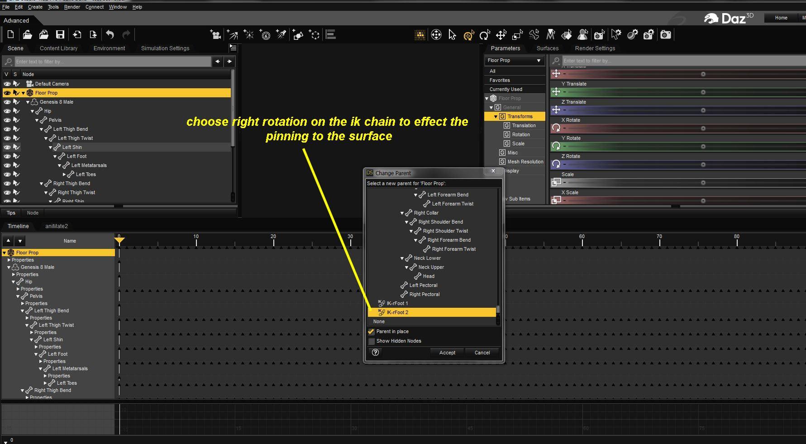Expand Properties under Floor Prop in the timeline

(9, 260)
